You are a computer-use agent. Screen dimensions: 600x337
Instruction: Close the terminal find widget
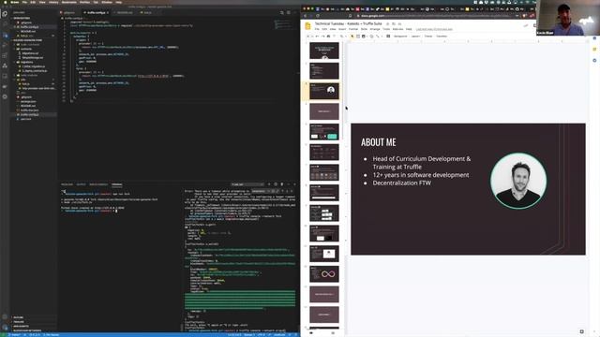pyautogui.click(x=292, y=191)
